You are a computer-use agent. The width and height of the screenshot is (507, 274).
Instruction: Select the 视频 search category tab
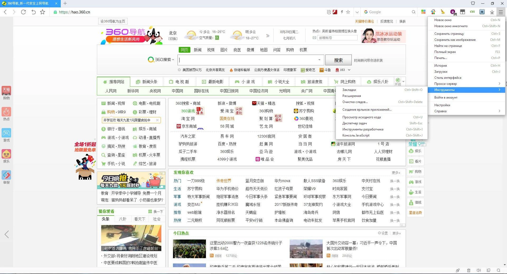(x=211, y=50)
